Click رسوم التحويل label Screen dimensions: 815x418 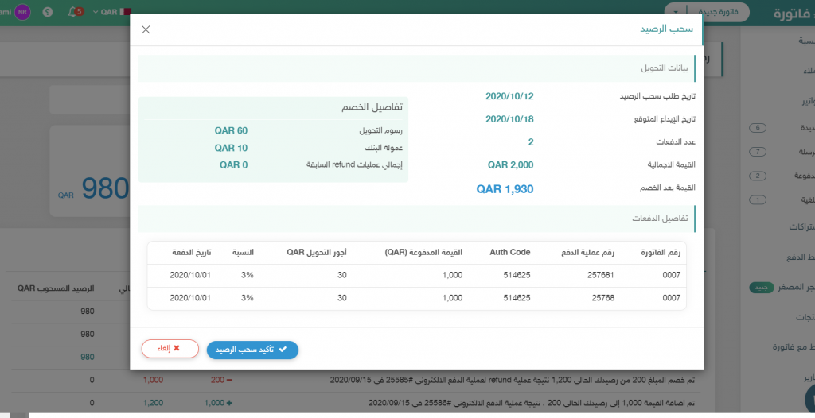380,130
